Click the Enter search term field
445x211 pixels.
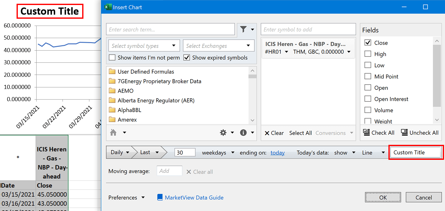click(170, 29)
